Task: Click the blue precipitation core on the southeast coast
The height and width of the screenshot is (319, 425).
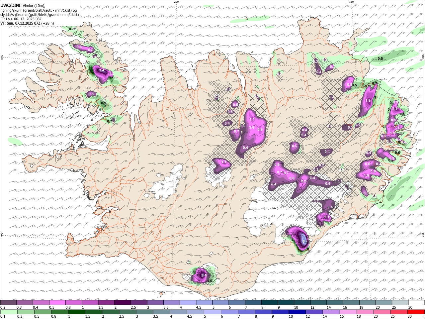Action: (x=303, y=239)
